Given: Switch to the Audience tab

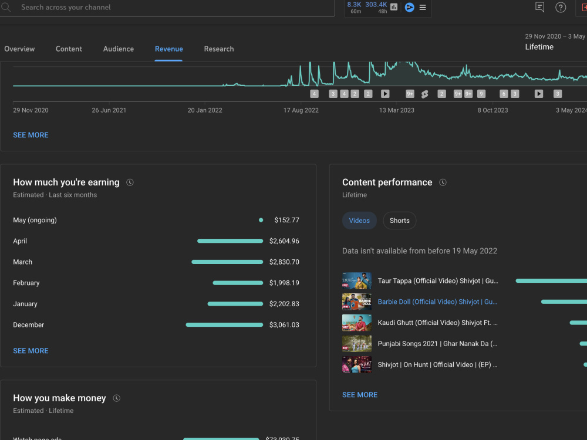Looking at the screenshot, I should pos(119,49).
